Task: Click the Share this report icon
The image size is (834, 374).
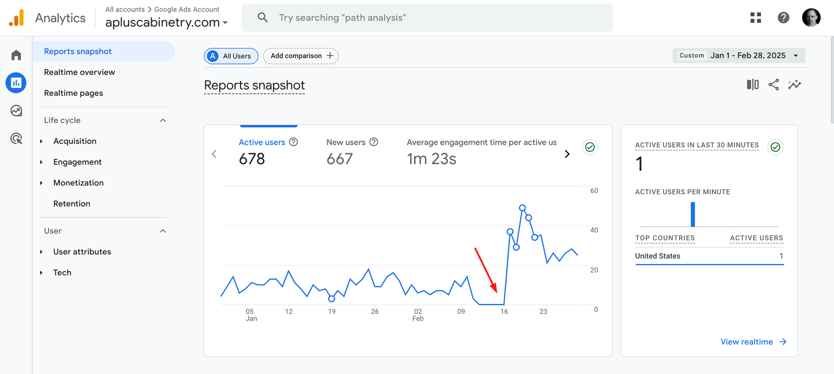Action: (x=774, y=84)
